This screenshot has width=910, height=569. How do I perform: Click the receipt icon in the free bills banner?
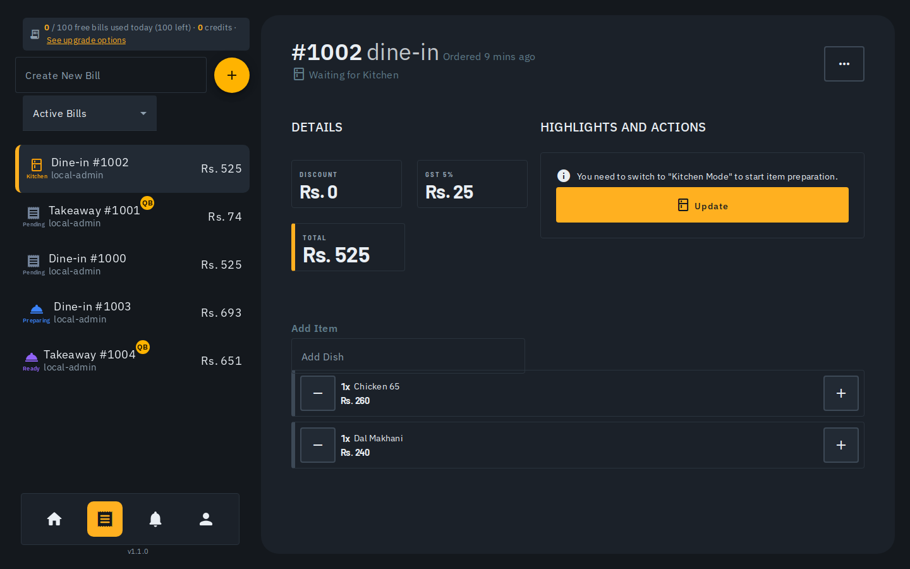click(x=35, y=34)
